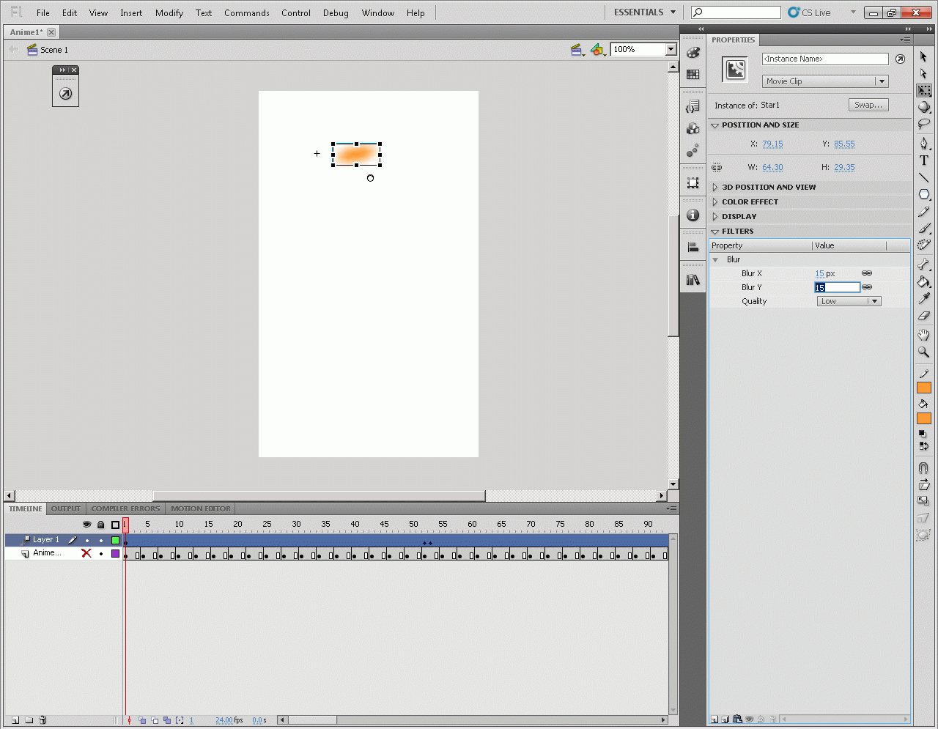Click the fill color orange swatch

[x=923, y=418]
